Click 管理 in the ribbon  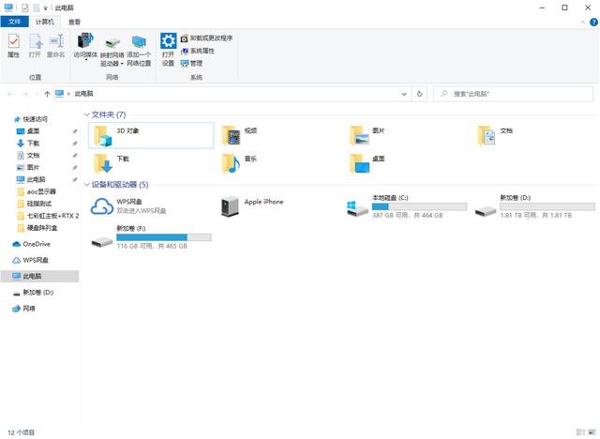[191, 63]
